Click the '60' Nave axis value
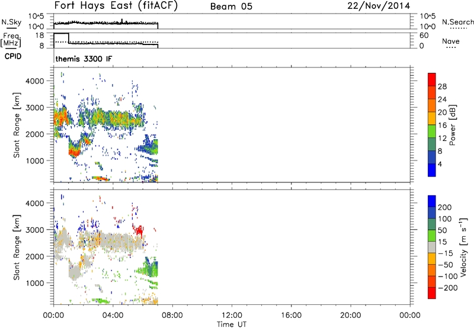 (x=424, y=36)
